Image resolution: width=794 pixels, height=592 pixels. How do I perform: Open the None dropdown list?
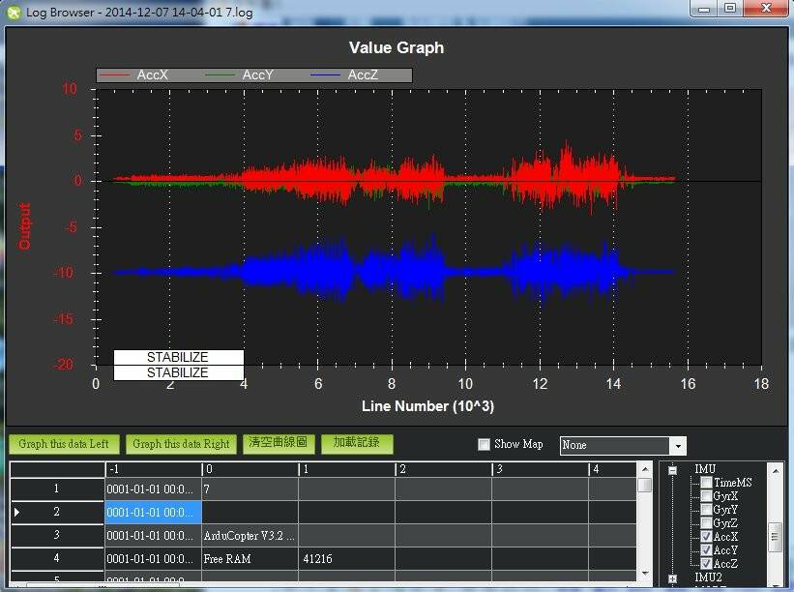tap(678, 446)
